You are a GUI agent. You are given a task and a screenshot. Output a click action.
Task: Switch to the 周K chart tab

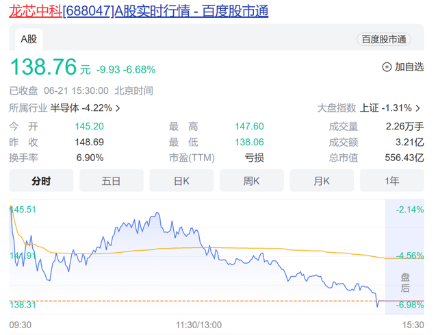(x=252, y=181)
